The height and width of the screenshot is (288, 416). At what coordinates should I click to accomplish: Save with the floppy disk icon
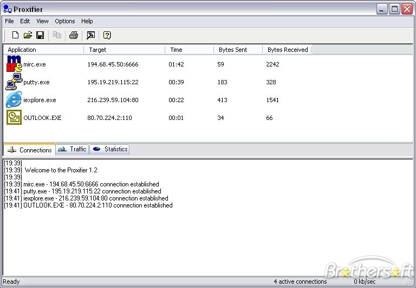(x=40, y=35)
